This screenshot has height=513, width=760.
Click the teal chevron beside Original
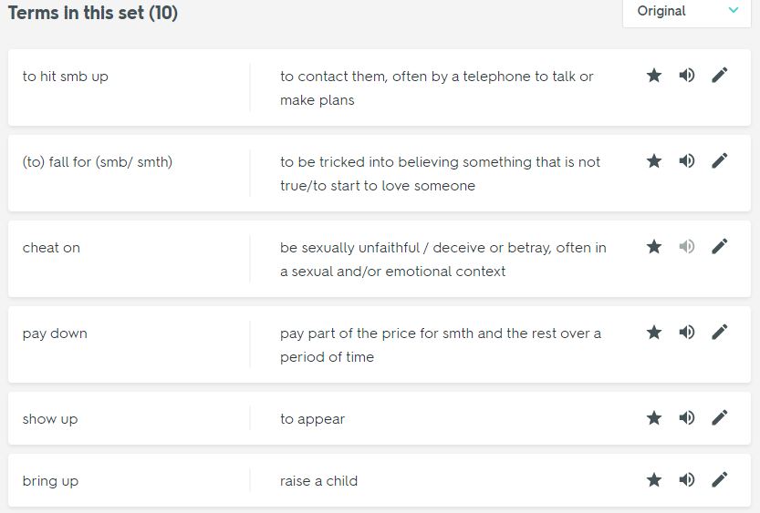734,10
